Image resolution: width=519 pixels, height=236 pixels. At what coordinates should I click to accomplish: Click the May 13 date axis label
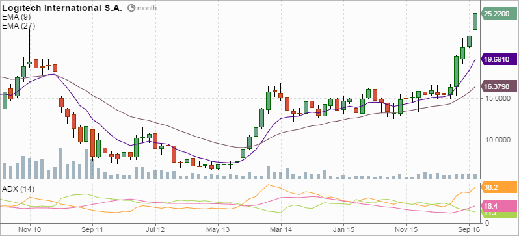click(x=218, y=229)
